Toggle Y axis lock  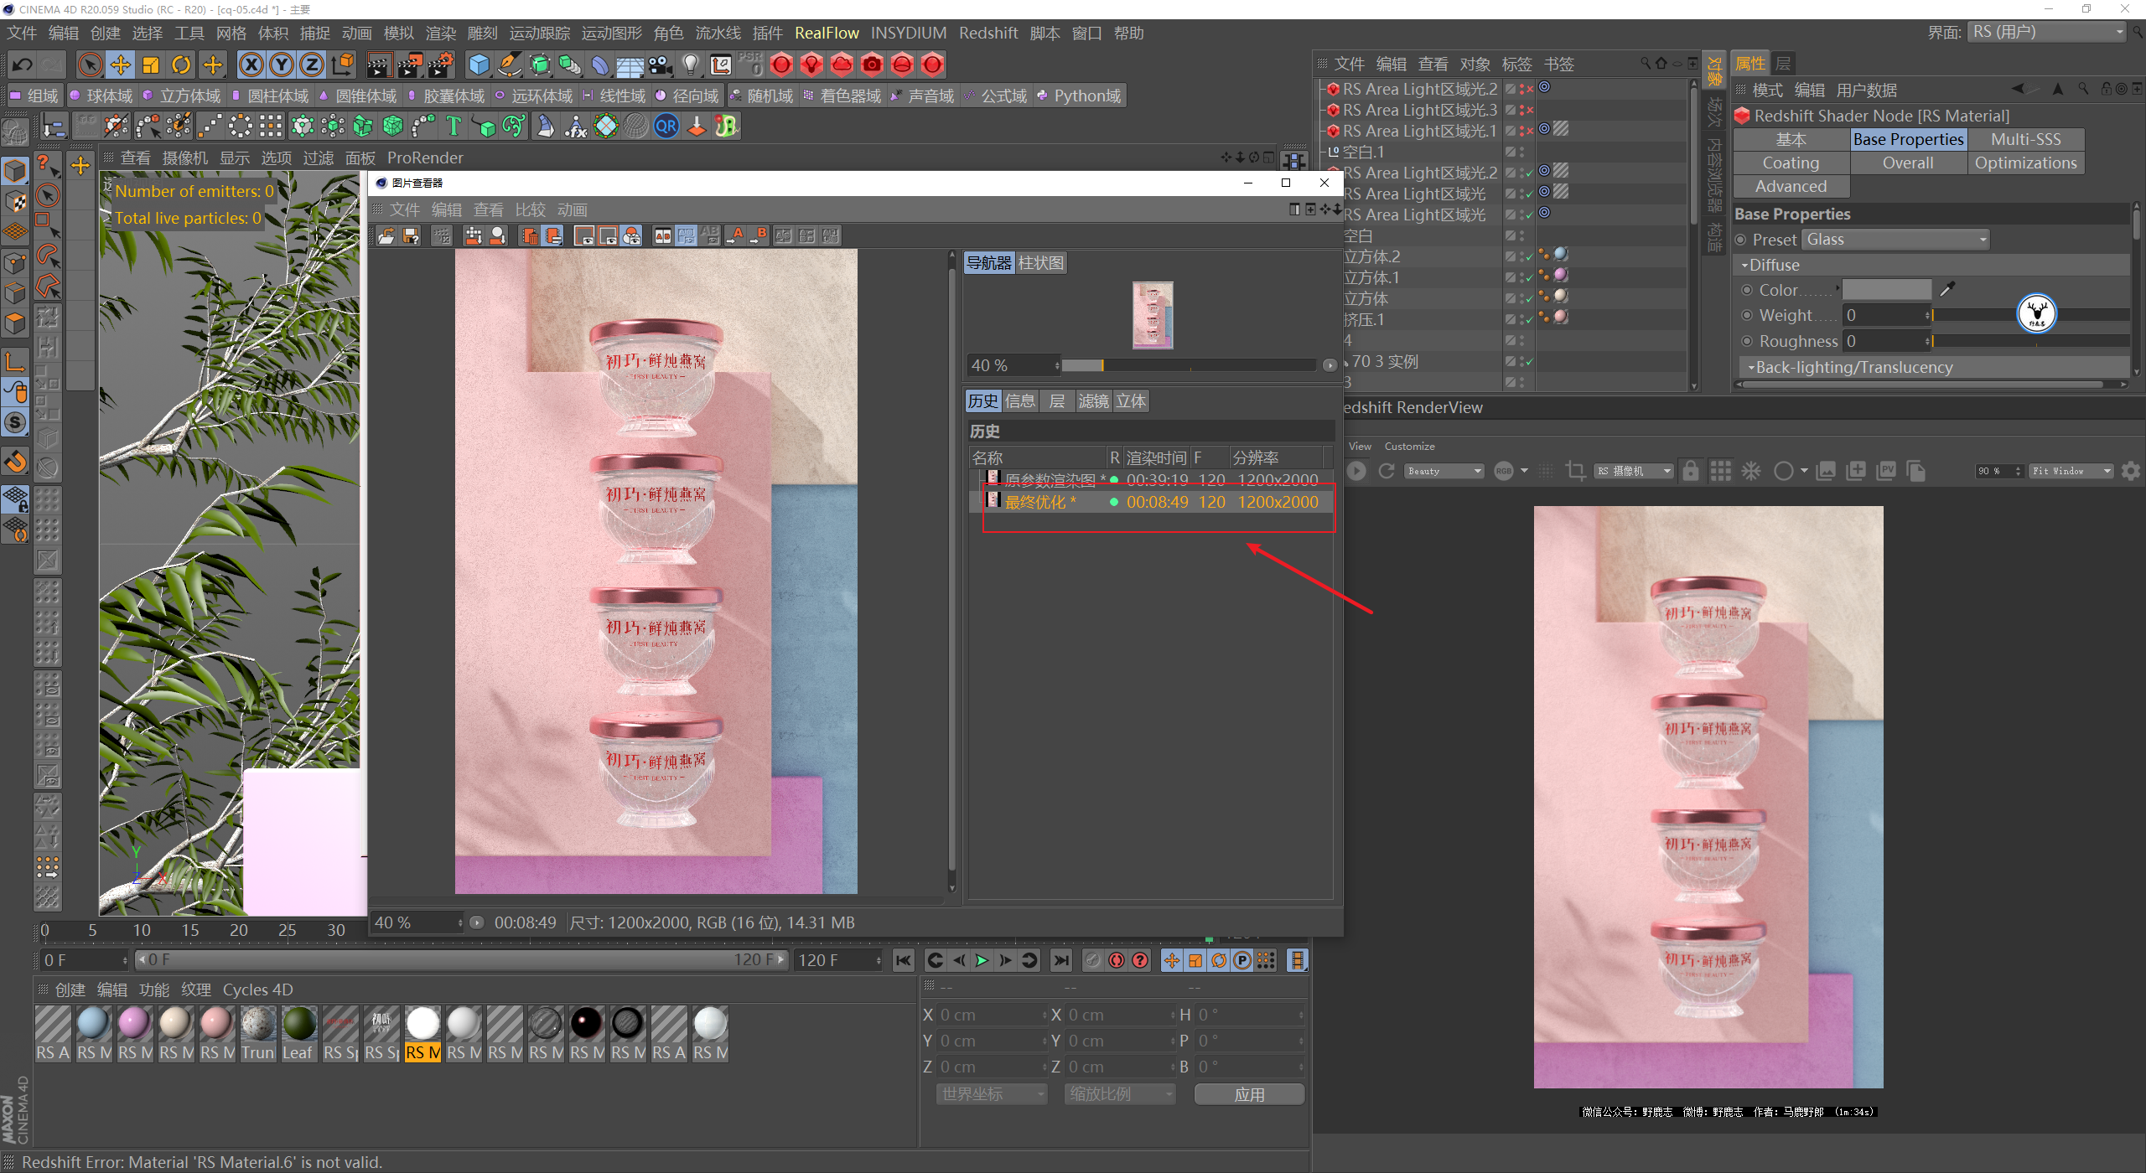click(282, 65)
